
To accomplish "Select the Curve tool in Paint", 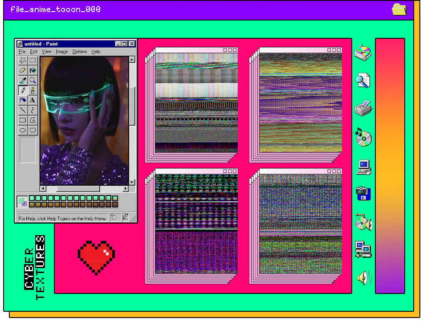I will [33, 110].
